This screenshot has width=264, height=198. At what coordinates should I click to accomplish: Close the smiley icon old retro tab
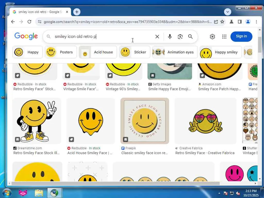pos(67,12)
